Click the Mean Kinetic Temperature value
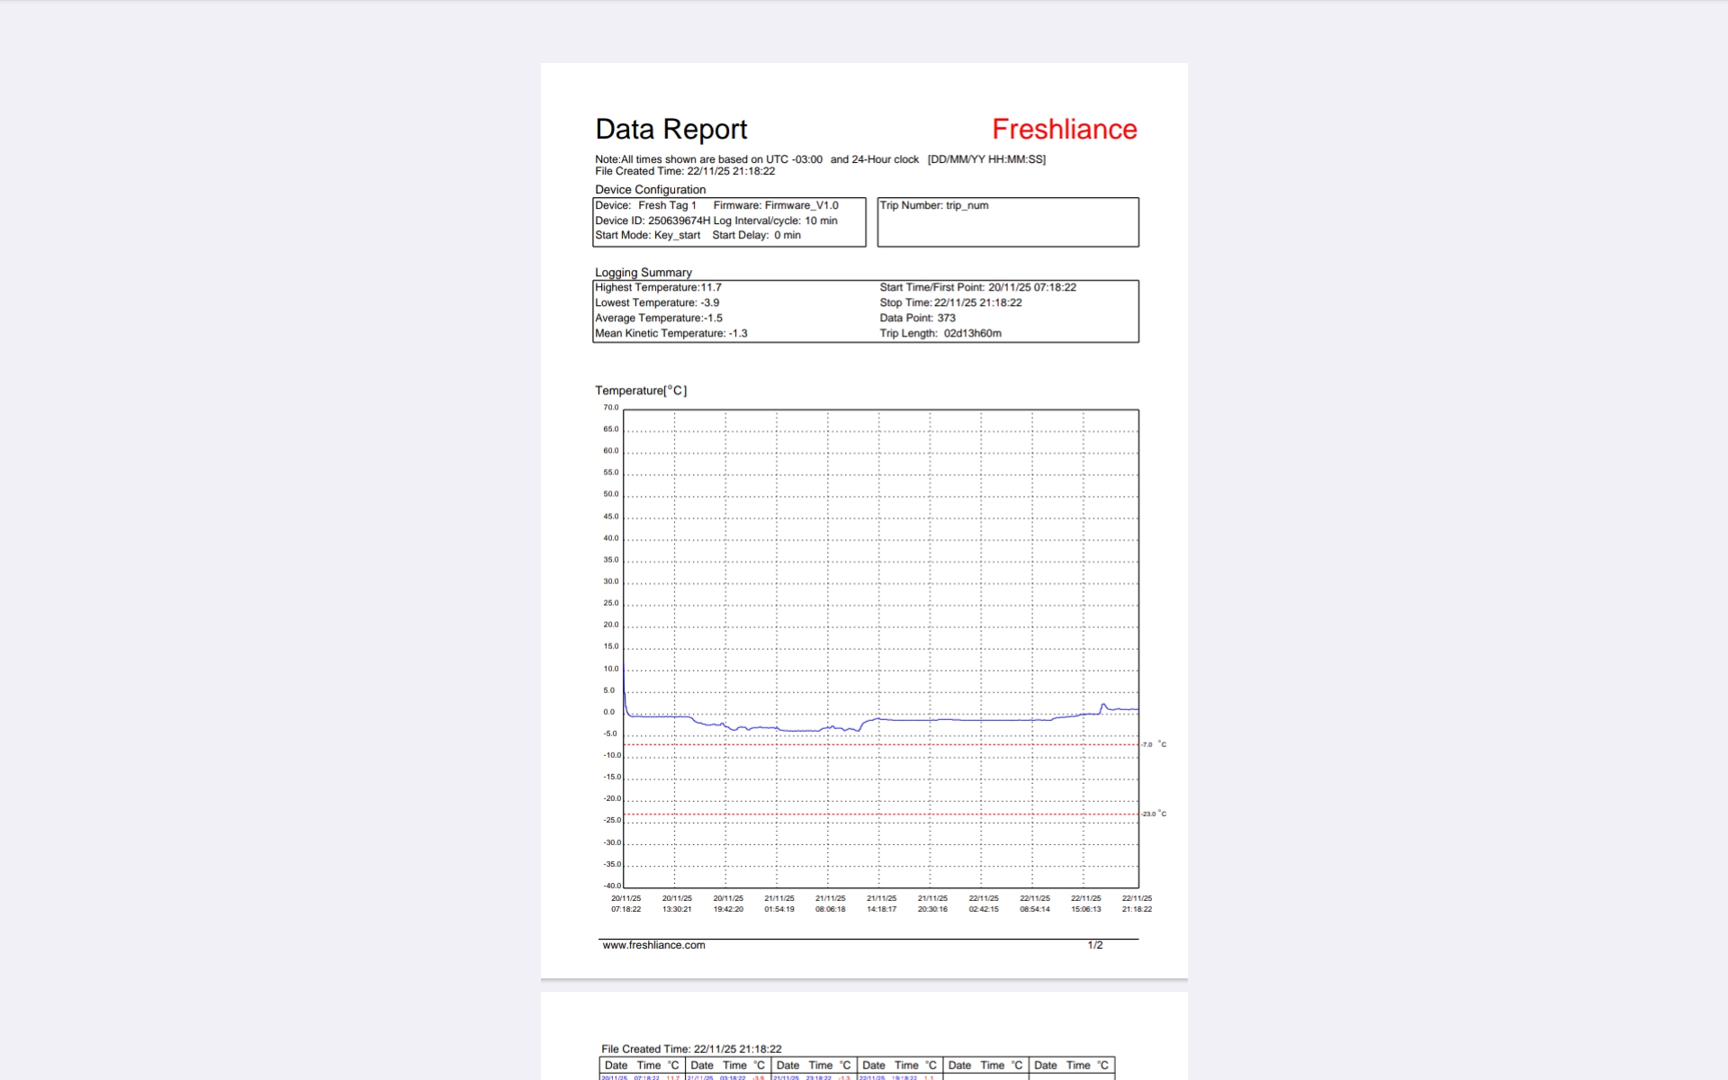1728x1080 pixels. 671,333
